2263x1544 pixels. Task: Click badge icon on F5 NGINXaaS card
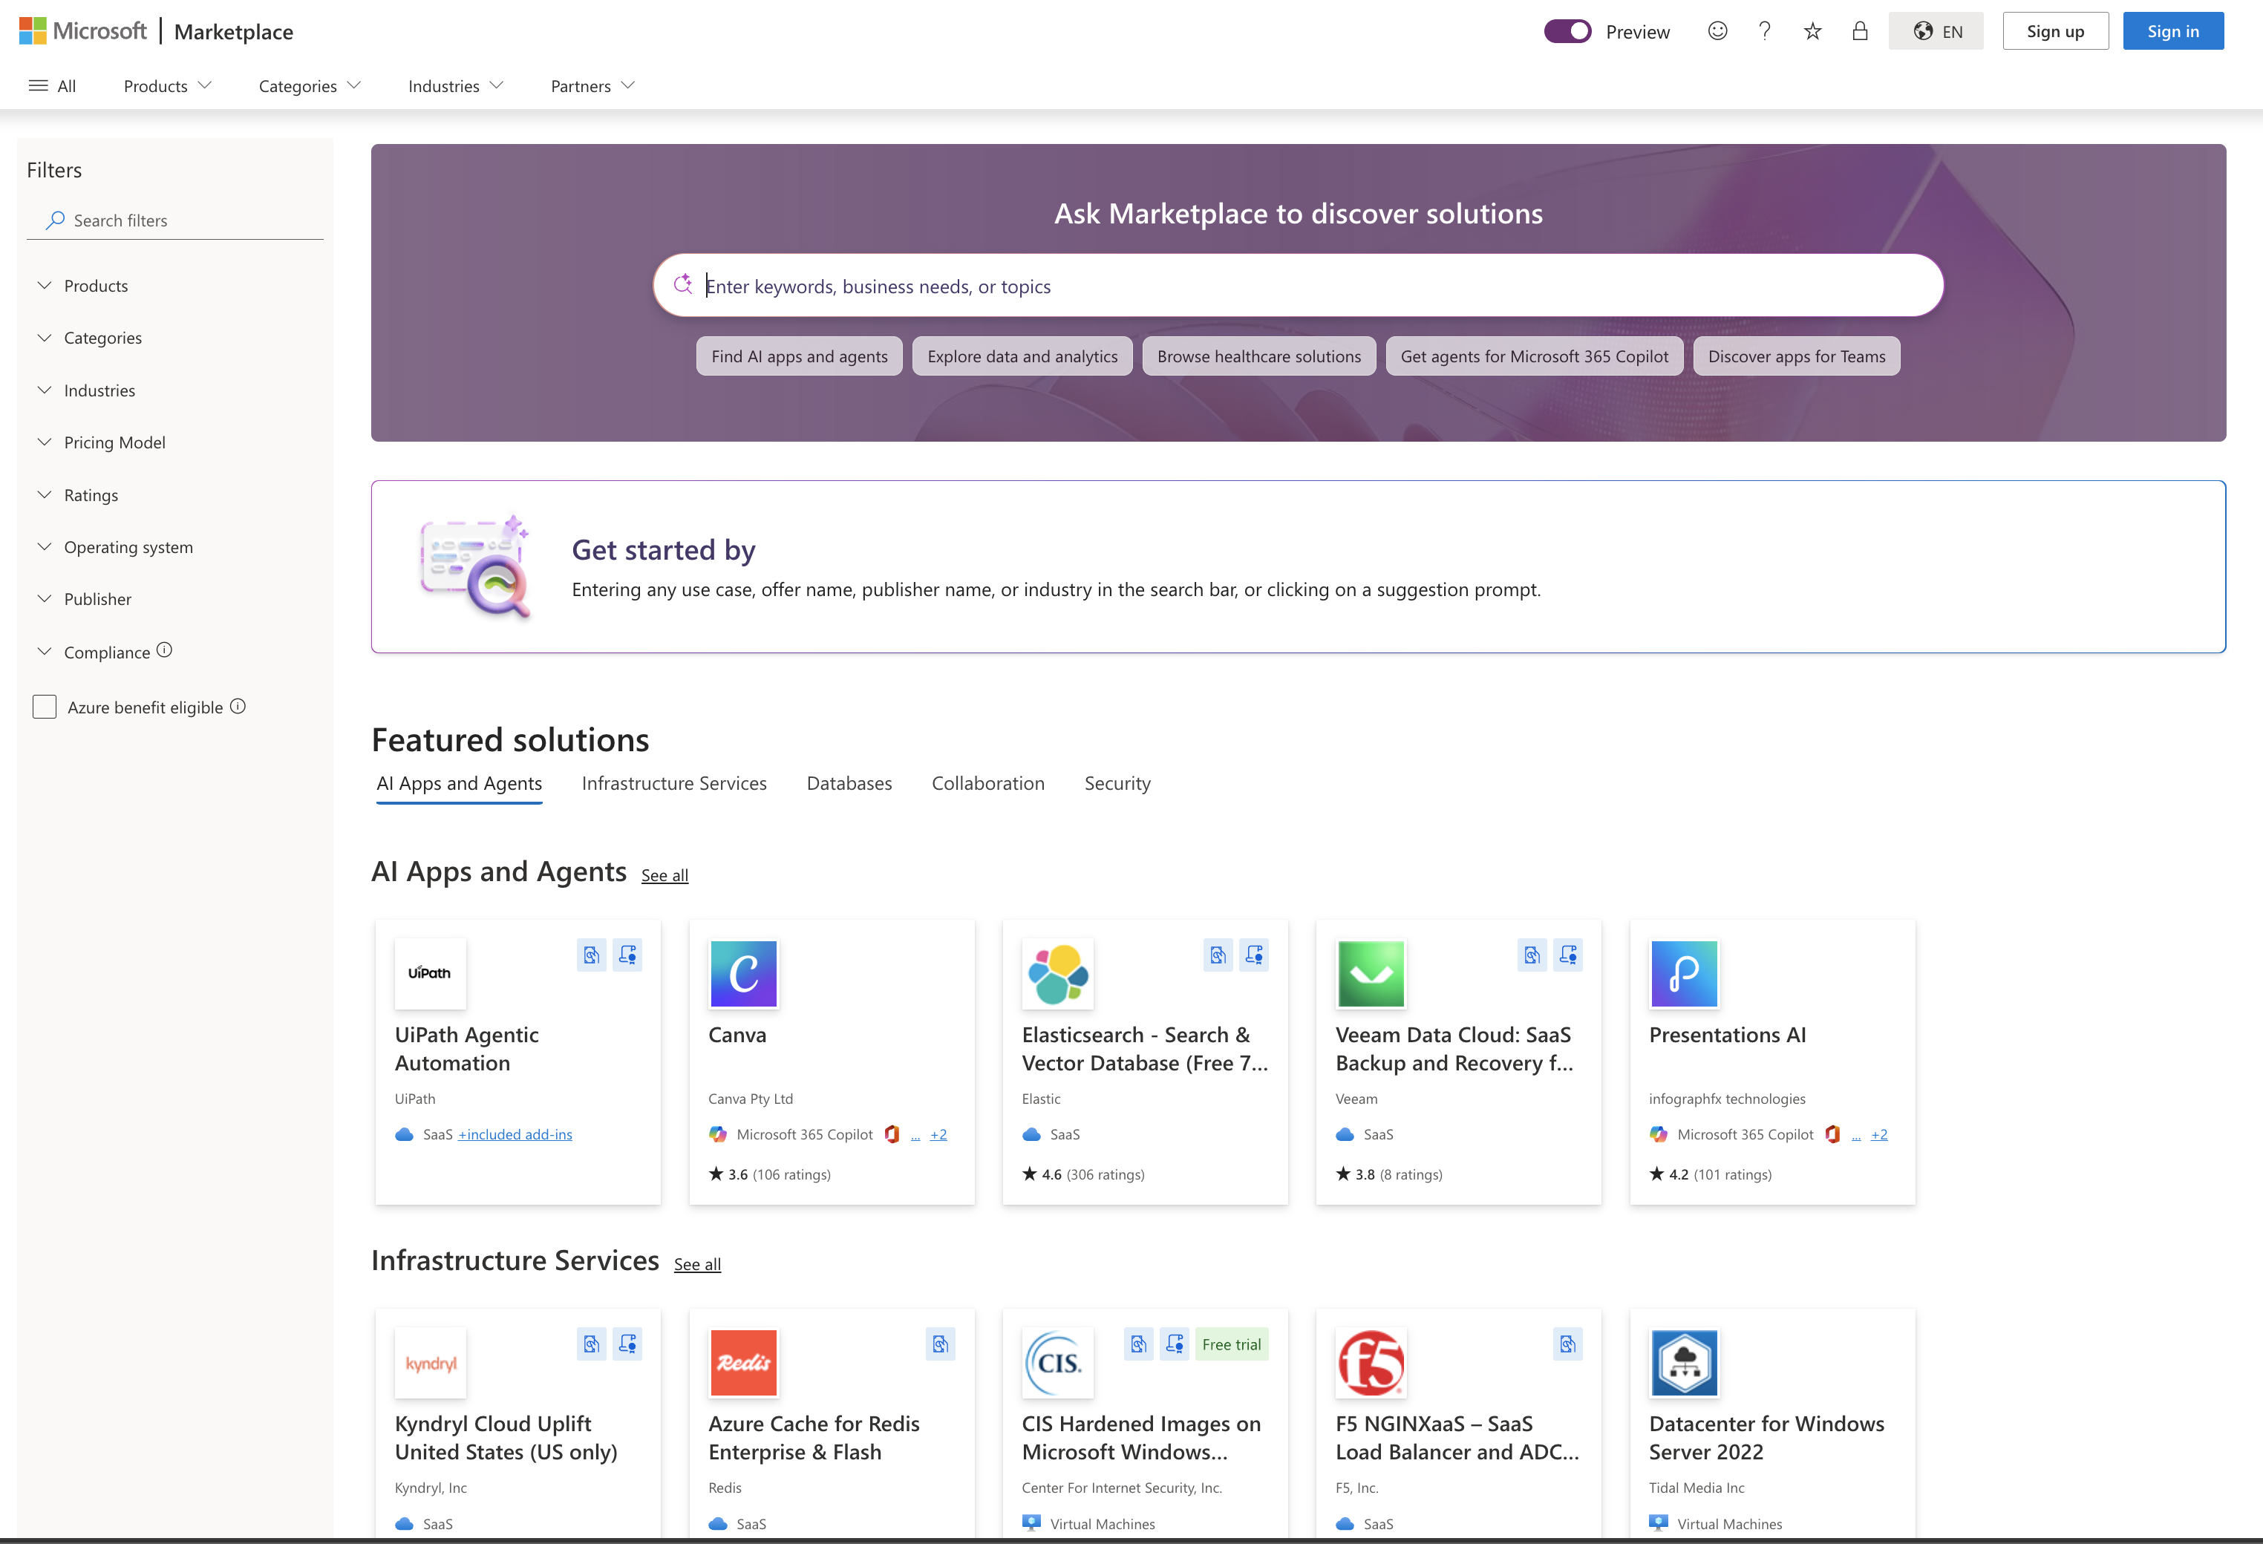[x=1568, y=1344]
